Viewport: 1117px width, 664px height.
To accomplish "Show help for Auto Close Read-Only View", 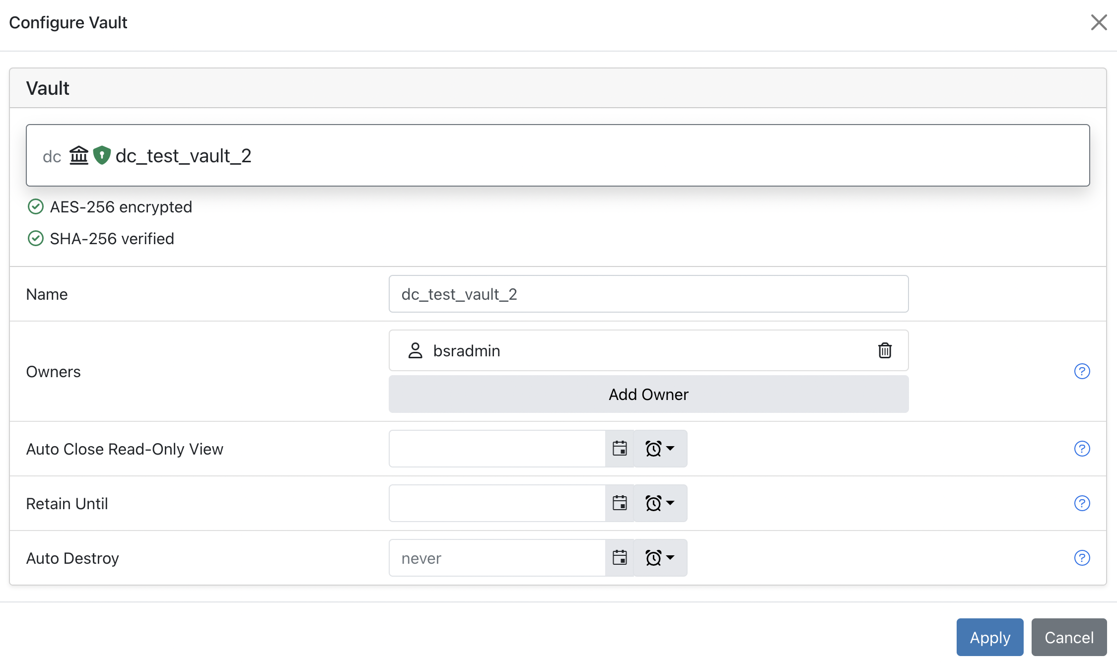I will (x=1082, y=449).
